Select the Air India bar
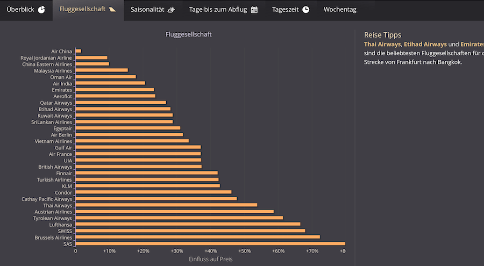 (x=110, y=83)
